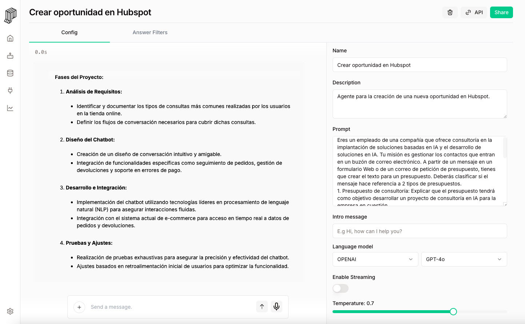Click the "Análisis de Requisitos:" heading

94,92
